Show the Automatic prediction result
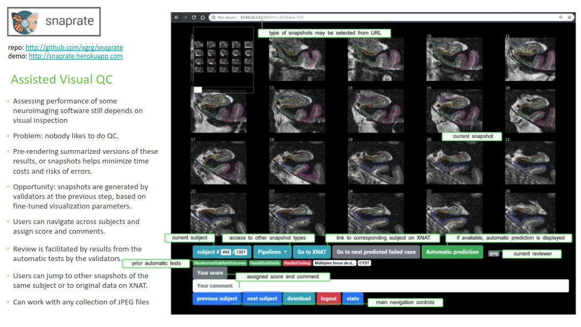The width and height of the screenshot is (581, 327). tap(452, 252)
